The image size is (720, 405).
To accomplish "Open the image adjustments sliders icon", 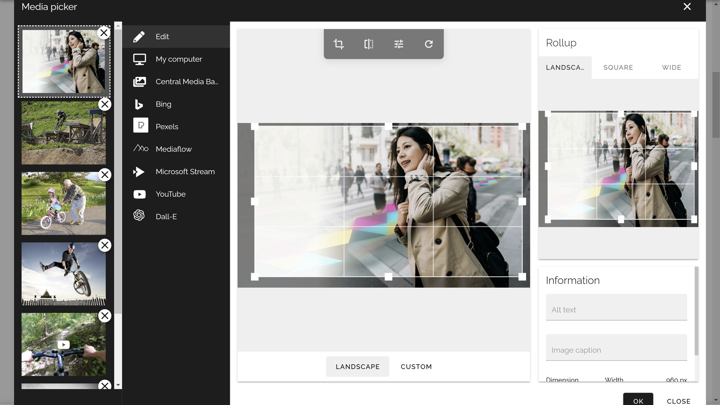I will (399, 44).
